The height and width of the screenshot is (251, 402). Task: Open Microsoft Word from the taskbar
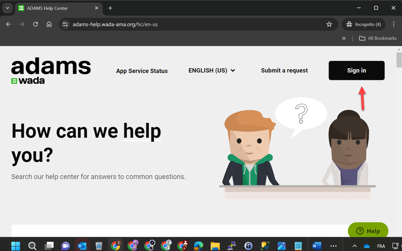point(317,246)
